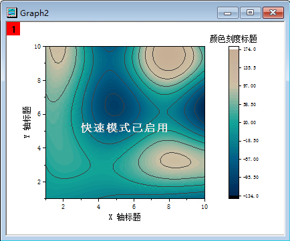Maximize the Graph2 window
This screenshot has width=290, height=241.
[x=251, y=13]
